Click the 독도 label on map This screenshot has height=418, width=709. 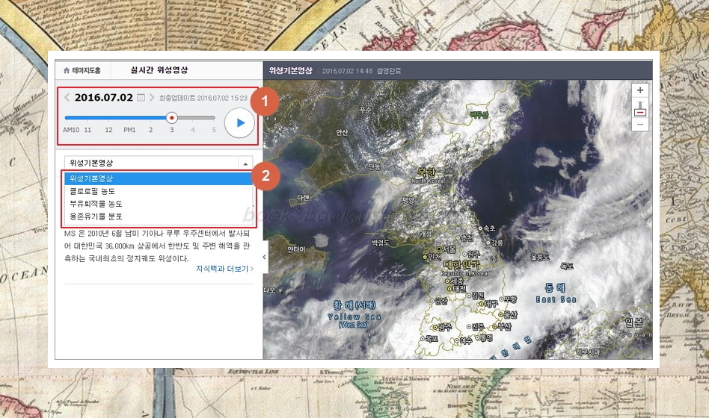coord(567,266)
